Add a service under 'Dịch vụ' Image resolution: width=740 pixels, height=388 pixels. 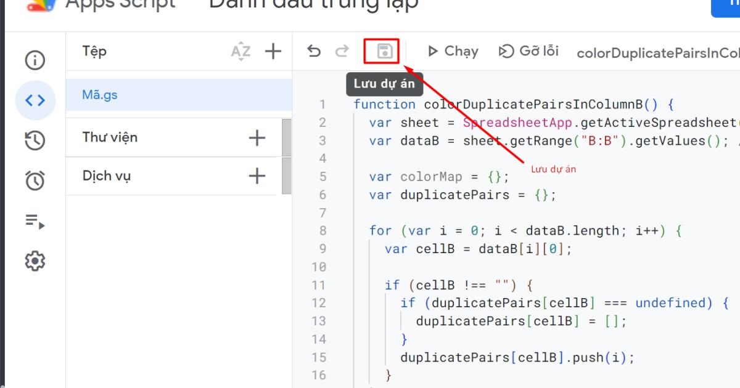pos(257,176)
